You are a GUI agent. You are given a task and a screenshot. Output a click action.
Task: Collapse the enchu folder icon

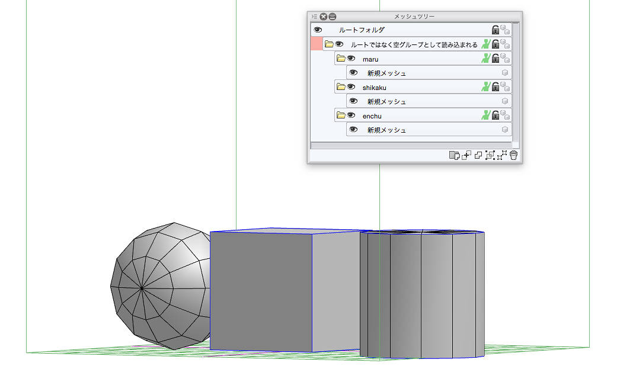pos(341,115)
